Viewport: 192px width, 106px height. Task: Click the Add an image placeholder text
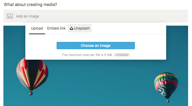(x=28, y=16)
